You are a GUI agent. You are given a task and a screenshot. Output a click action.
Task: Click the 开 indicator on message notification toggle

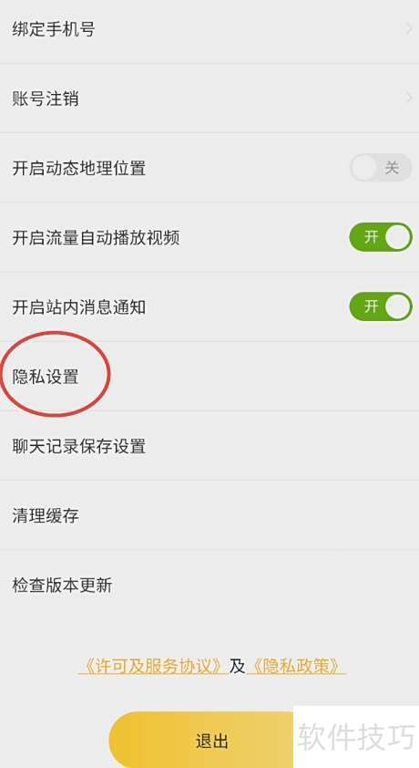pos(371,306)
